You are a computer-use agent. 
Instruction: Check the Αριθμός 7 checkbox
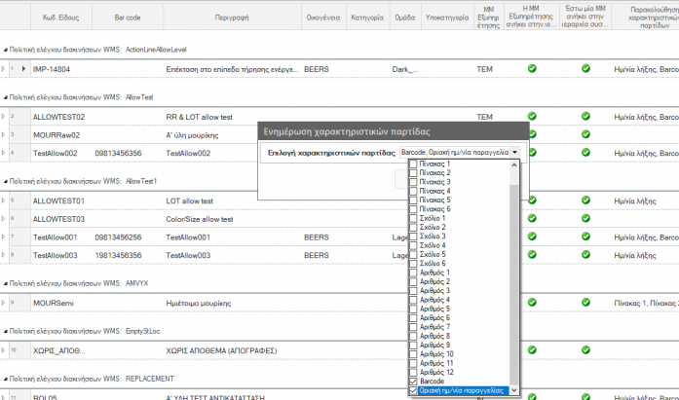click(413, 327)
